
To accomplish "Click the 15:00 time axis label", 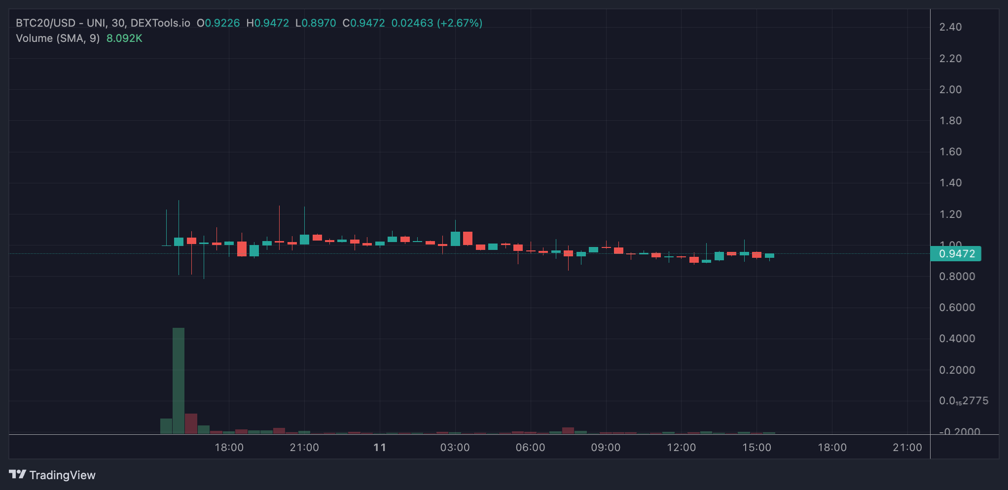I will [756, 448].
